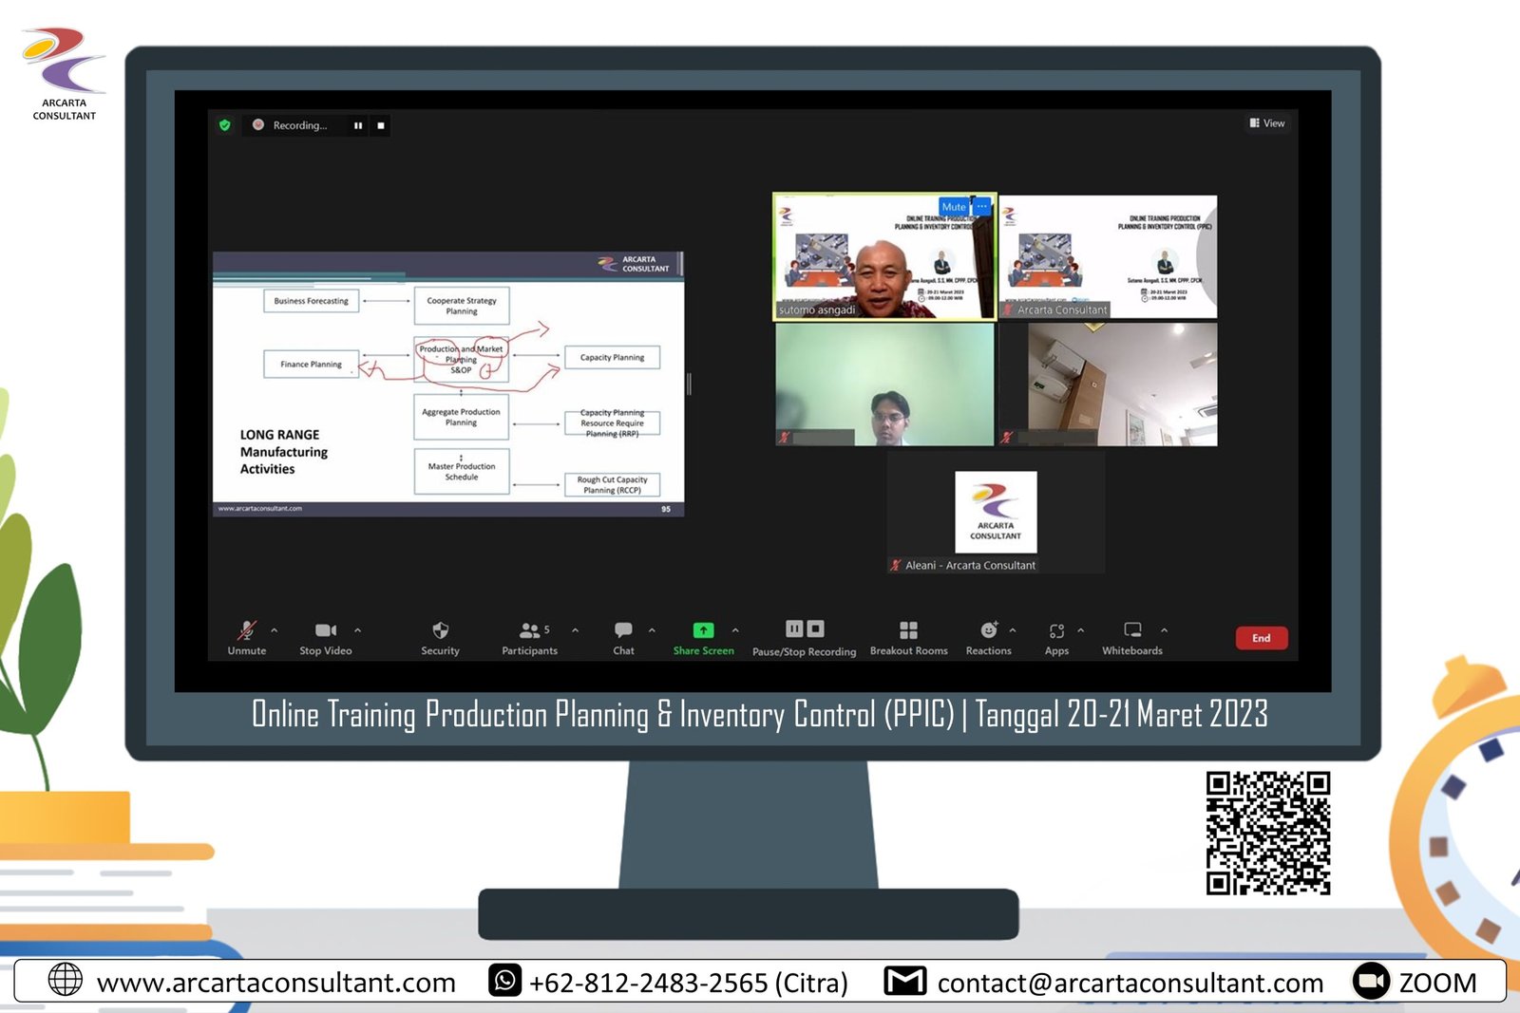Open Breakout Rooms

908,630
